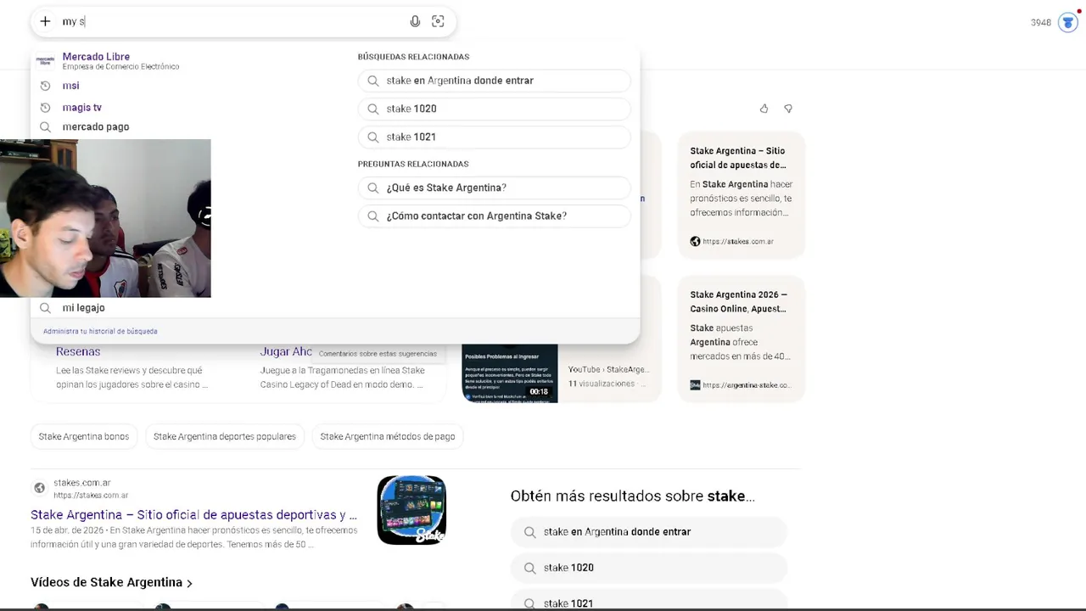
Task: Click the webcam overlay video
Action: (x=105, y=218)
